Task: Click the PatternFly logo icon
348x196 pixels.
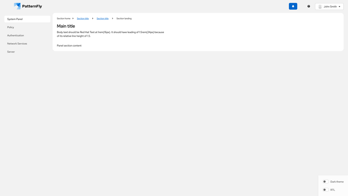Action: click(x=17, y=6)
